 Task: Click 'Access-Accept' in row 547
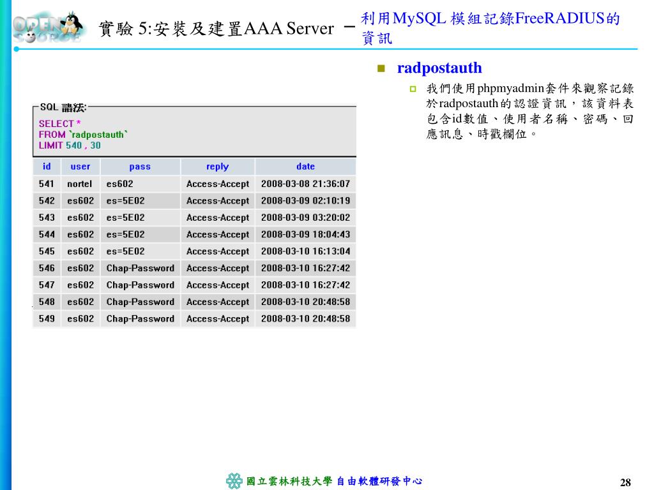click(218, 285)
